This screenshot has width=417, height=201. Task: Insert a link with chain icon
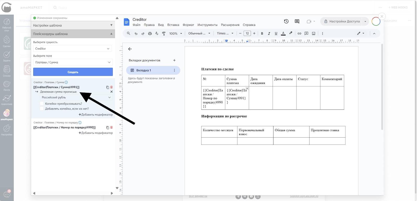(x=299, y=33)
